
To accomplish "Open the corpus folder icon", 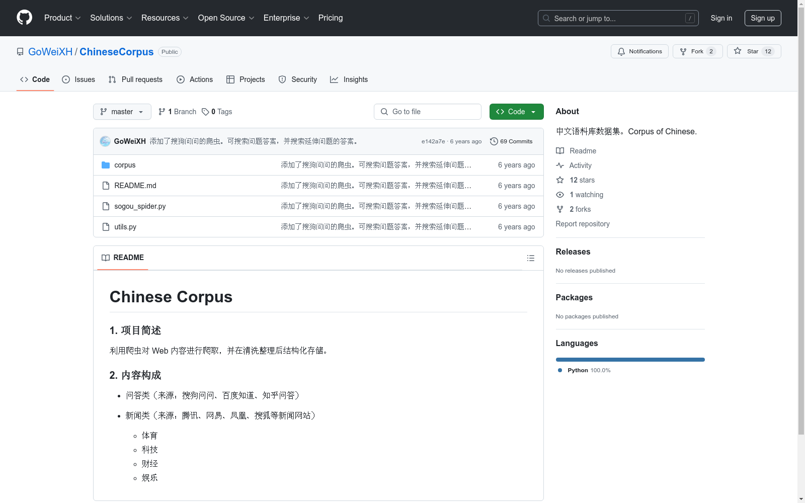I will pyautogui.click(x=106, y=165).
